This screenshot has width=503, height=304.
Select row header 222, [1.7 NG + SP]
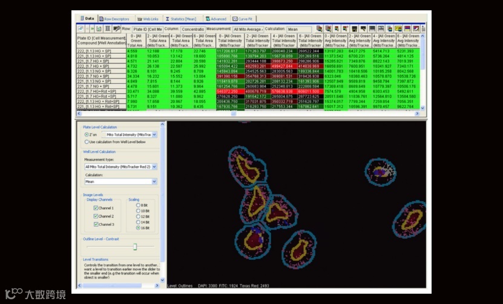click(x=101, y=76)
